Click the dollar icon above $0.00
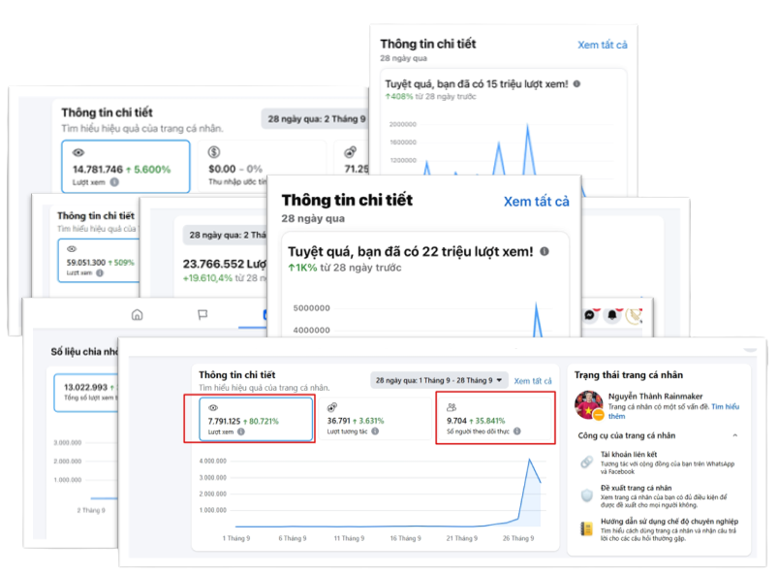The height and width of the screenshot is (575, 778). click(214, 152)
